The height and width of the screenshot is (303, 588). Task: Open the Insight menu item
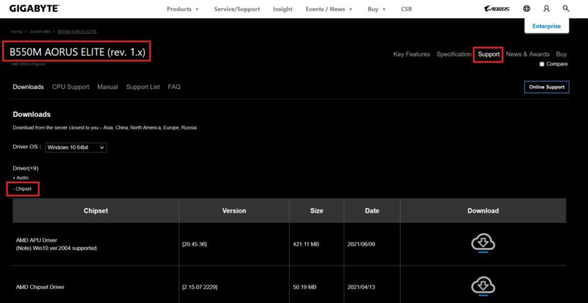pyautogui.click(x=283, y=9)
